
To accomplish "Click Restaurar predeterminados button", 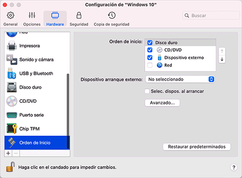I will coord(197,147).
